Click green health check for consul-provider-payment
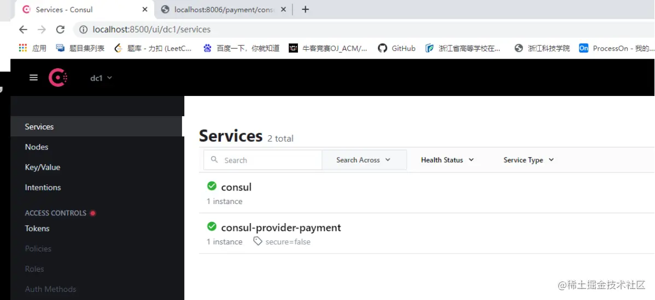 point(212,226)
